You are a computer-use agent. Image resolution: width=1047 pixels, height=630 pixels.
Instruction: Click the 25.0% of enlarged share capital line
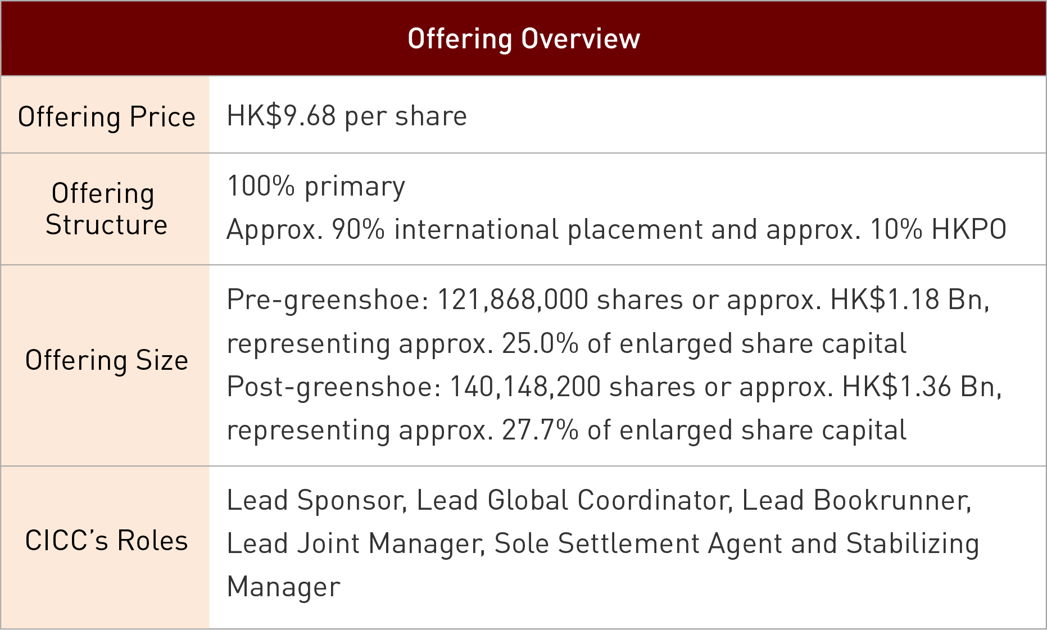[x=566, y=343]
